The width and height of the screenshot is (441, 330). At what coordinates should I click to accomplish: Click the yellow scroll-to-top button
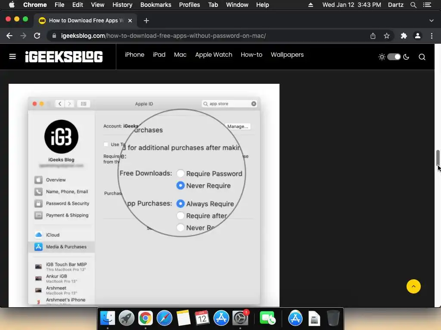tap(413, 286)
